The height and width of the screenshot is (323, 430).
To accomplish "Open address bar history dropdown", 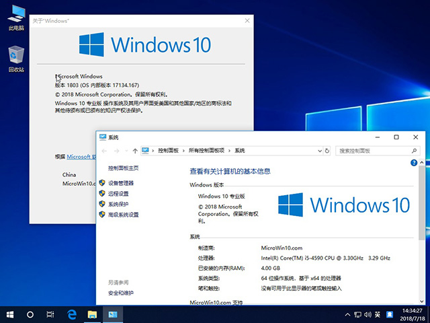I will pyautogui.click(x=320, y=151).
